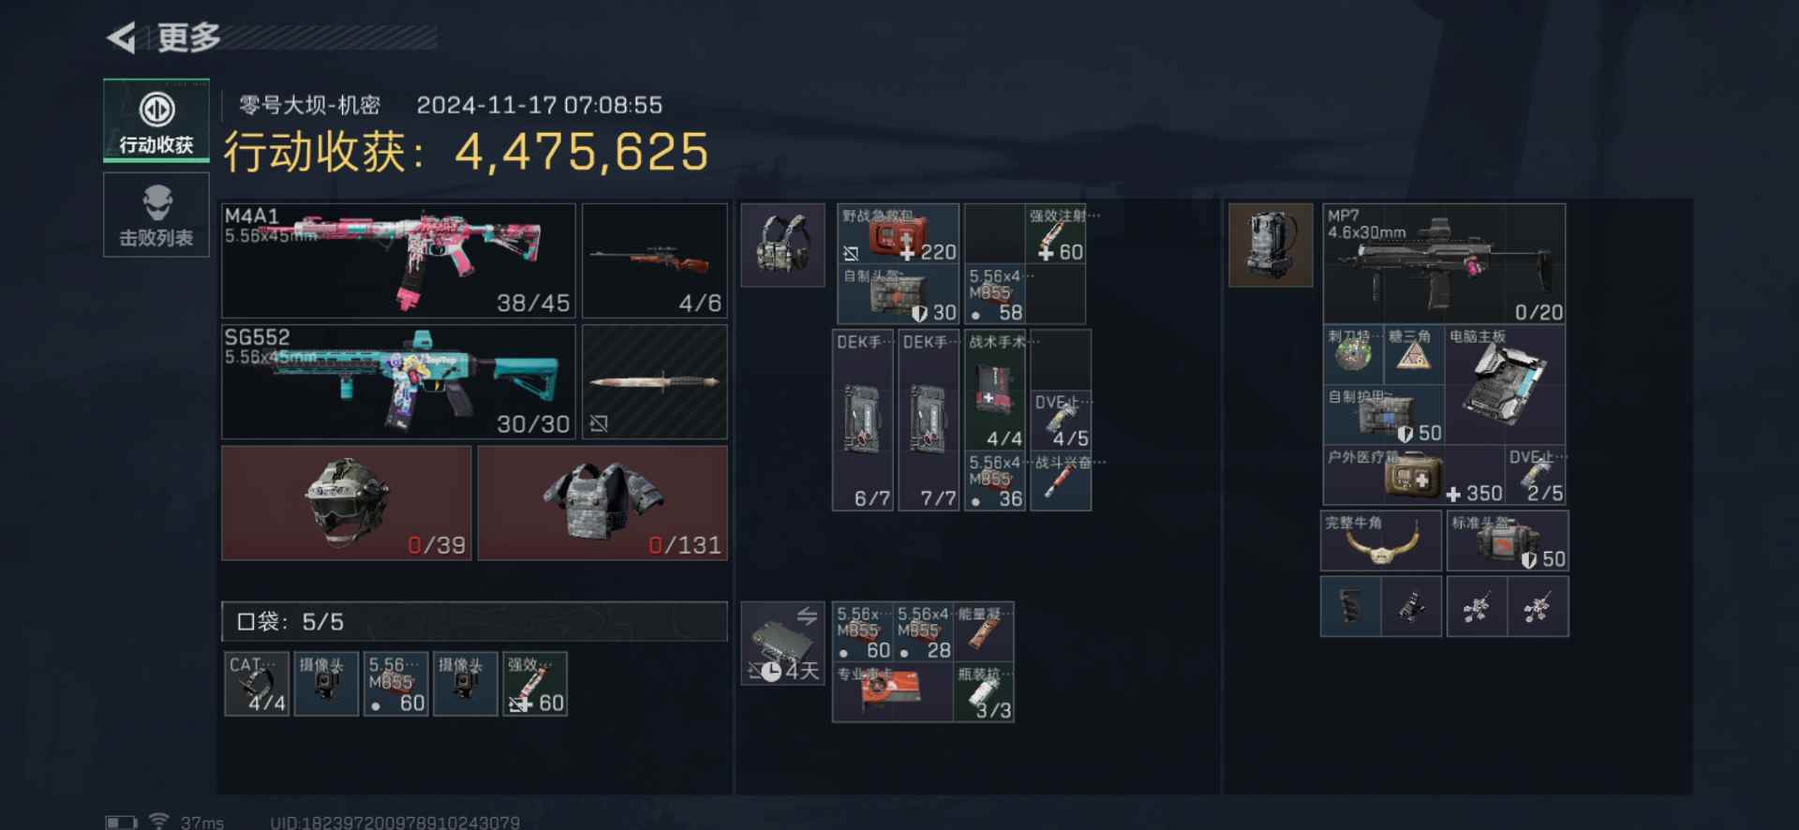Image resolution: width=1799 pixels, height=830 pixels.
Task: Click the body armor with 0/131 durability
Action: [602, 503]
